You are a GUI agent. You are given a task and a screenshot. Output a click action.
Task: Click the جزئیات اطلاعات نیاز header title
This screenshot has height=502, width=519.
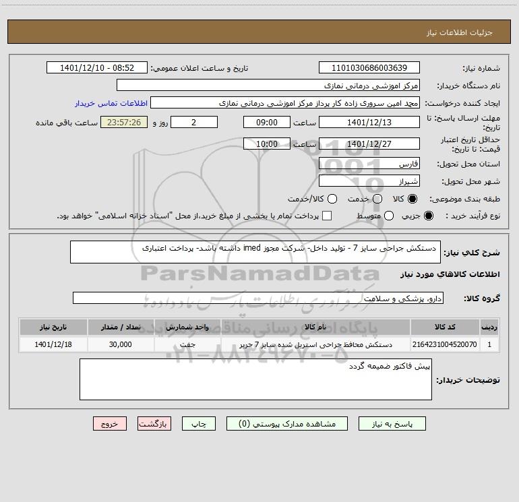(460, 32)
